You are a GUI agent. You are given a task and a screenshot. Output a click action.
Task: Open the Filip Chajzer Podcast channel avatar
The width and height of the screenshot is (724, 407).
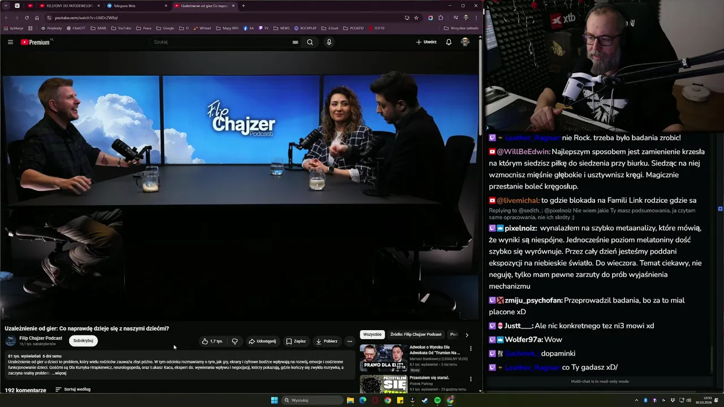tap(11, 340)
